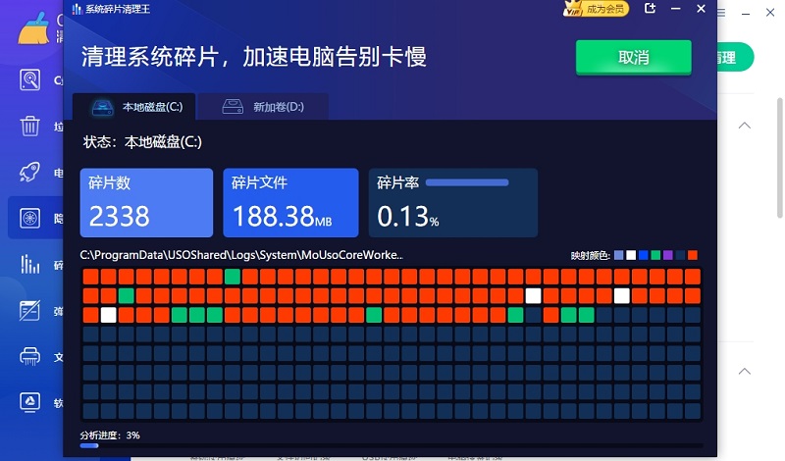
Task: Click the 状态: 本地磁盘(C:) status text
Action: pyautogui.click(x=142, y=142)
